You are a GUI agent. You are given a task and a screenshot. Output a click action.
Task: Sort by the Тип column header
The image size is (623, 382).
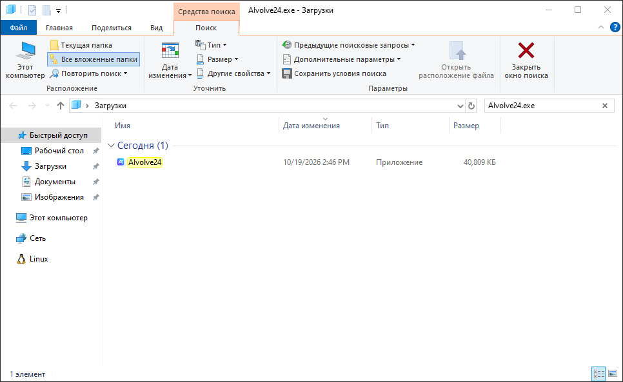(382, 126)
